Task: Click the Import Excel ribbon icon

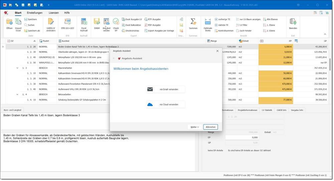Action: pos(18,25)
